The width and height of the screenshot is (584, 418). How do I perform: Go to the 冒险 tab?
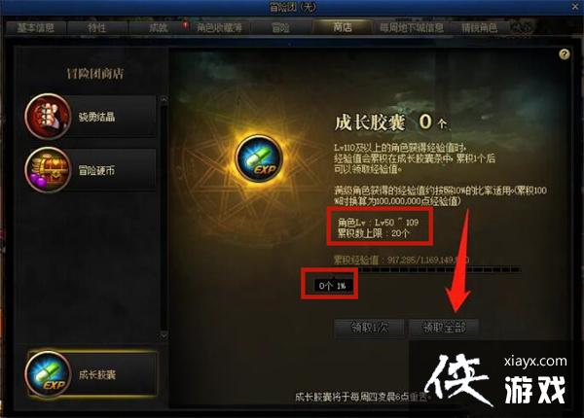280,27
